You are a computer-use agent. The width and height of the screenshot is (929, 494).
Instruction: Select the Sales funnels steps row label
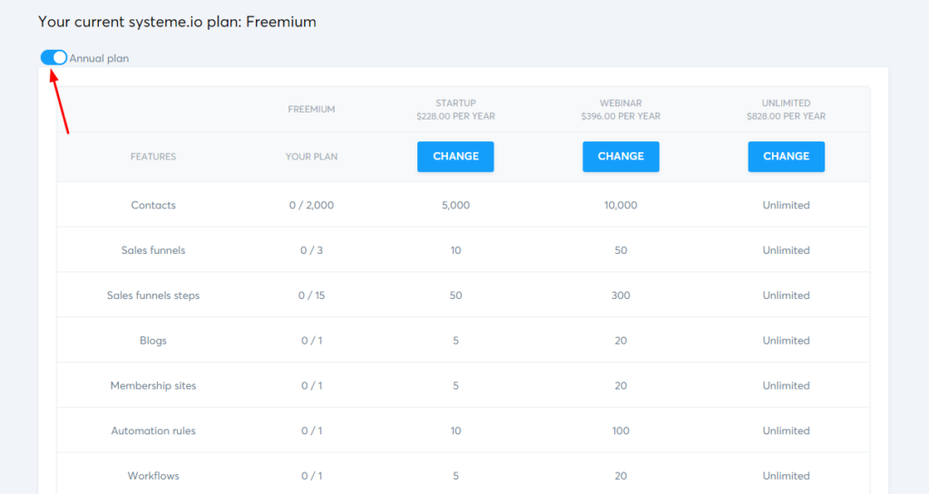pyautogui.click(x=153, y=295)
